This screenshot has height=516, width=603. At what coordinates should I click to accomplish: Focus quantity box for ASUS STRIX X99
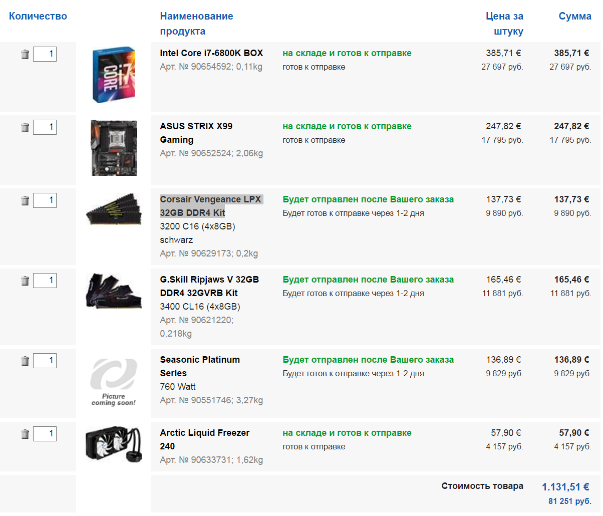(x=45, y=127)
